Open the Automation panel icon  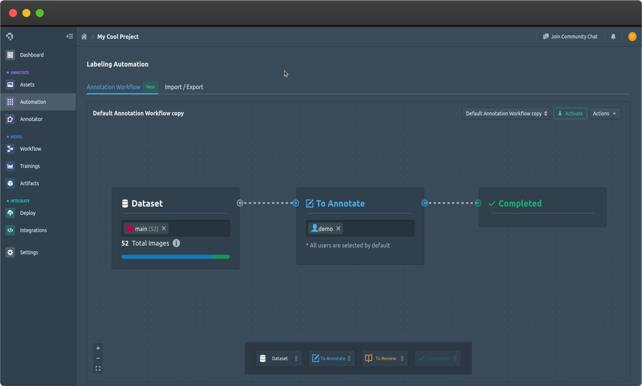(10, 102)
